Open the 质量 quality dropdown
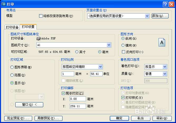The width and height of the screenshot is (176, 123). point(165,74)
